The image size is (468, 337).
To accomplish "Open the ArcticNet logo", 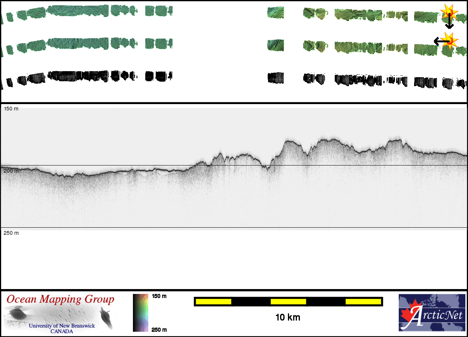I will 432,313.
